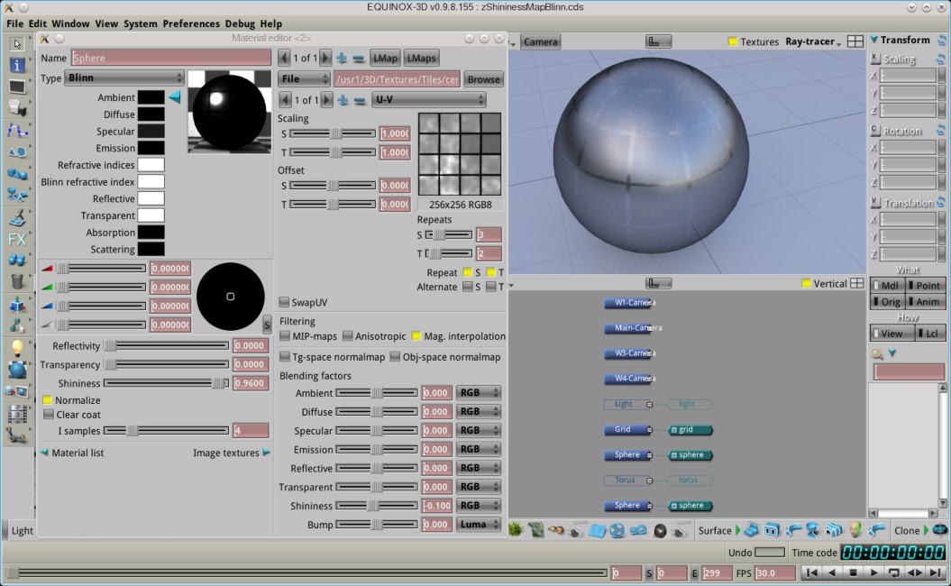This screenshot has height=586, width=951.
Task: Click the light bulb lighting icon
Action: [16, 348]
